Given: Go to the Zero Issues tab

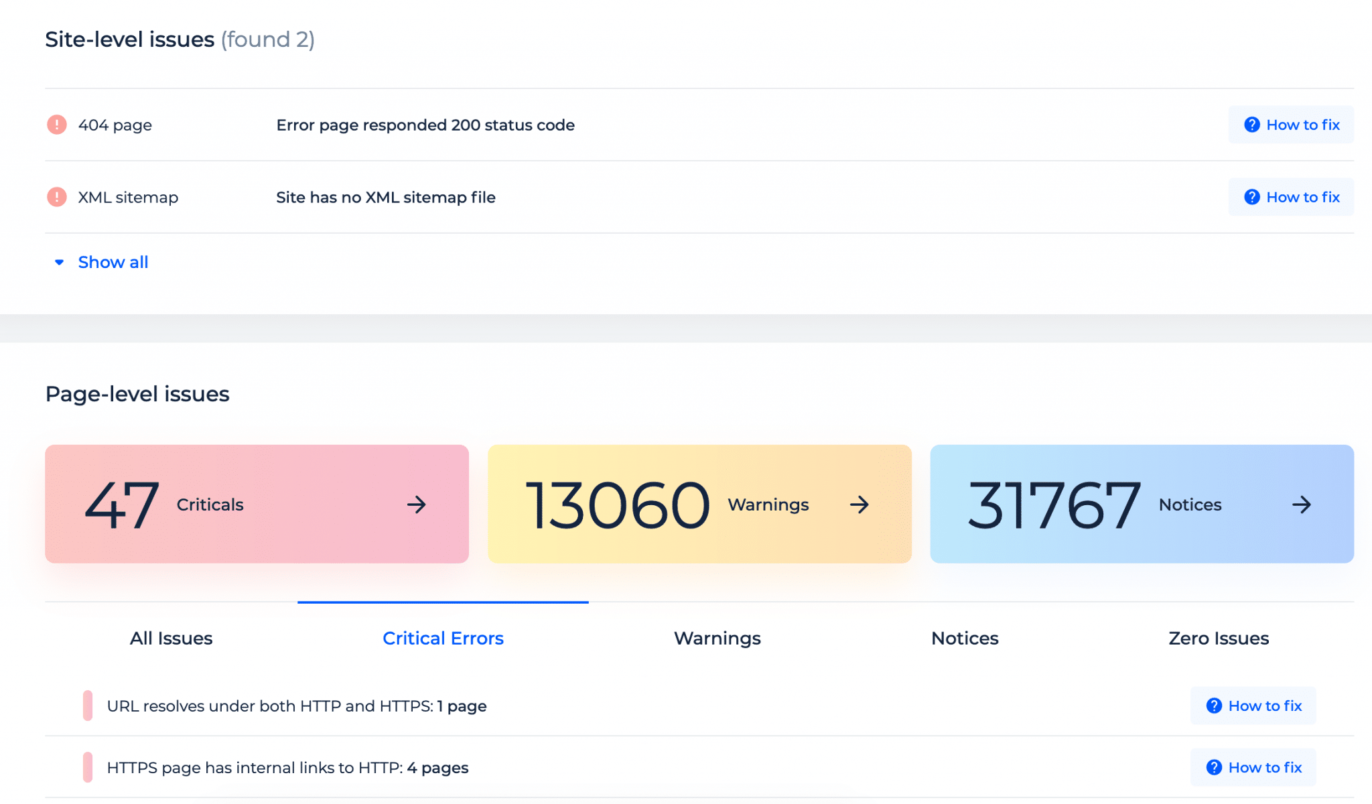Looking at the screenshot, I should [x=1219, y=639].
